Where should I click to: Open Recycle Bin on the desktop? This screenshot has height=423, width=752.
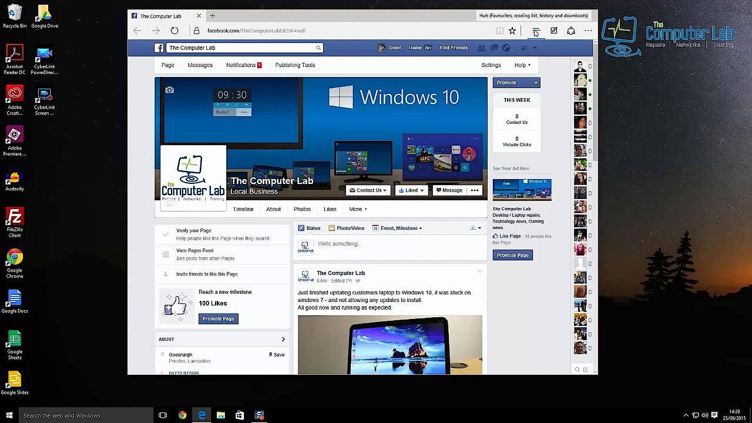pos(15,16)
